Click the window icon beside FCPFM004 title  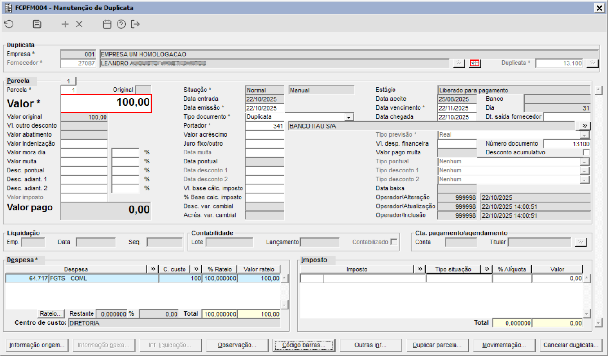8,8
